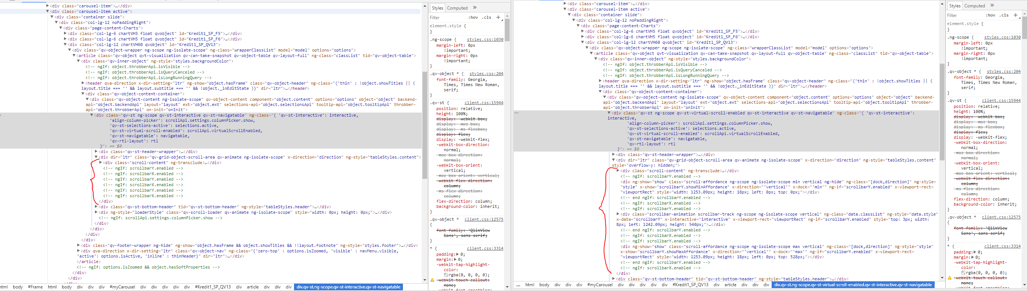This screenshot has height=291, width=1027.
Task: Expand padding shorthand triangle in left Styles pane
Action: [457, 254]
